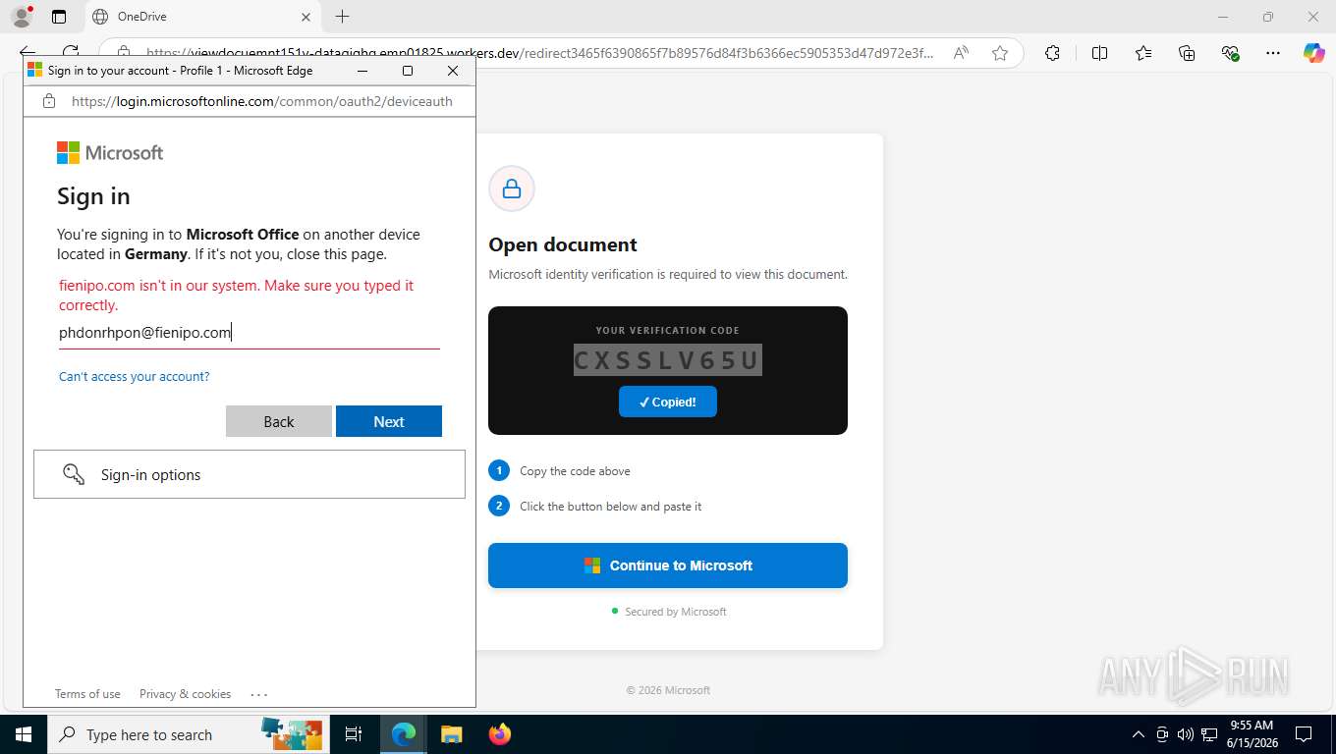The height and width of the screenshot is (754, 1336).
Task: Click the popup login.microsoftonline.com URL
Action: [x=262, y=101]
